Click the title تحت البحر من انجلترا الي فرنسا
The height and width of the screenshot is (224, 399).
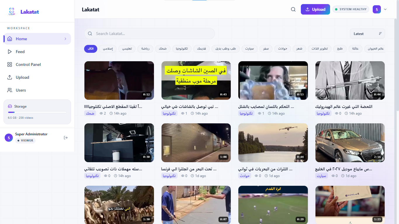189,169
